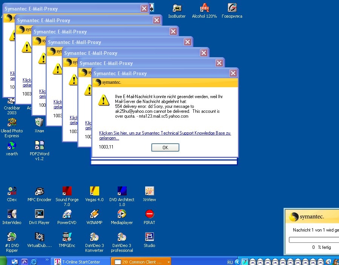Screen dimensions: 339x265
Task: Click the send progress bar in Symantec popup
Action: click(314, 240)
